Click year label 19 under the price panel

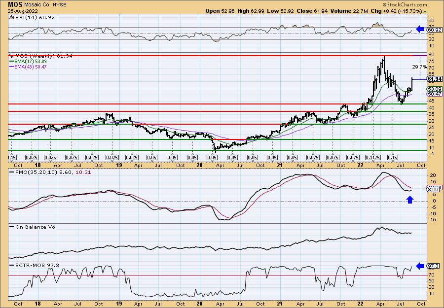pos(119,166)
